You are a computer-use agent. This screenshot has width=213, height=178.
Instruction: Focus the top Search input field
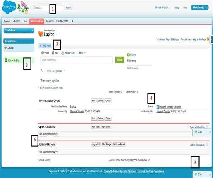click(49, 7)
